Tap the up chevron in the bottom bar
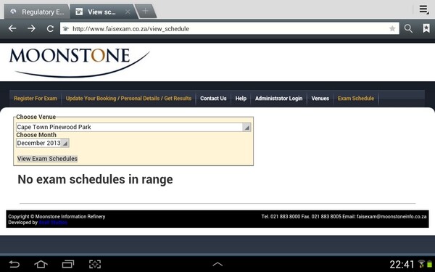 217,264
